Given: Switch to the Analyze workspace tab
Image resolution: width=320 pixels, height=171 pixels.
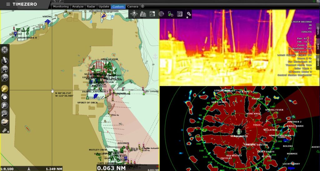Looking at the screenshot, I should [x=78, y=7].
